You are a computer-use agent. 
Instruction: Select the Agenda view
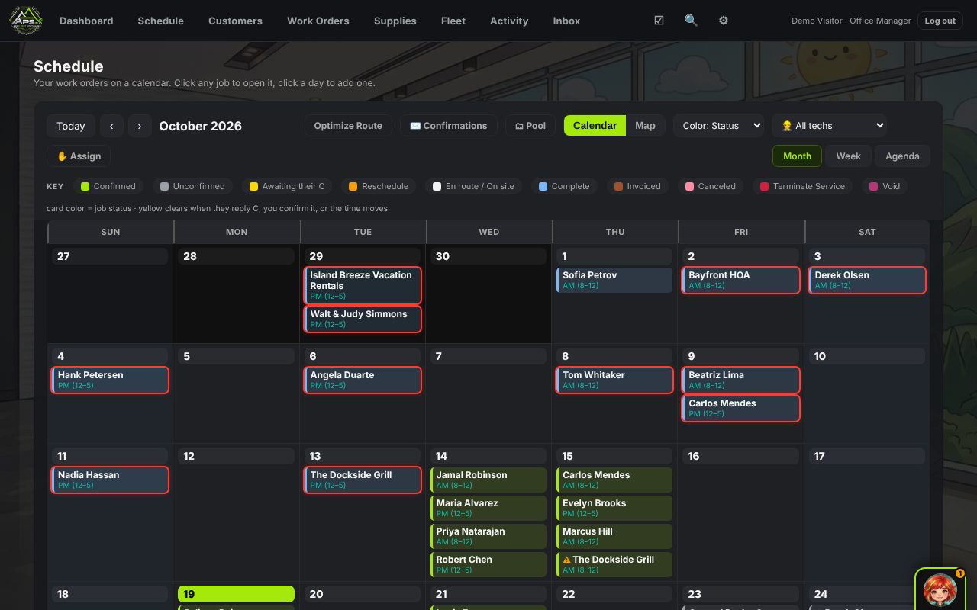(x=902, y=156)
